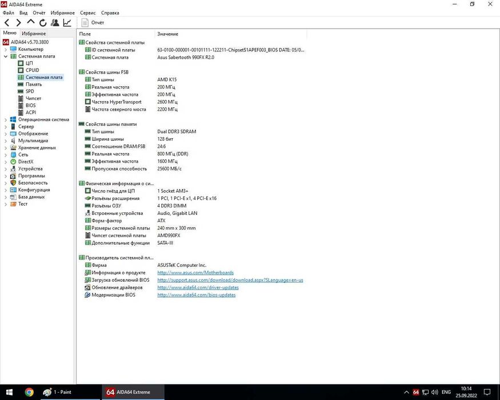
Task: Select the Хранение данных tree item
Action: click(37, 147)
